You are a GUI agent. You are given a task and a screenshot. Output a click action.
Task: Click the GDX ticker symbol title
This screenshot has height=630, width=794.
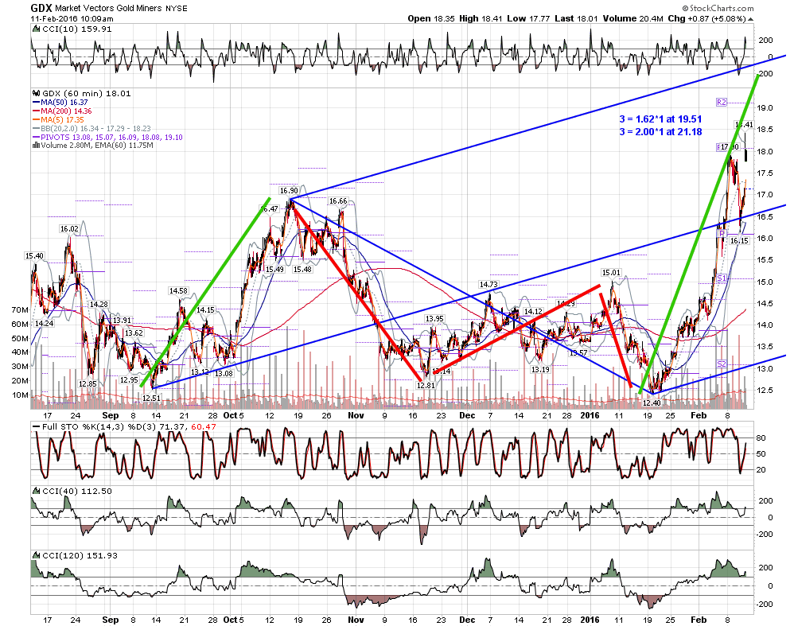(x=41, y=8)
